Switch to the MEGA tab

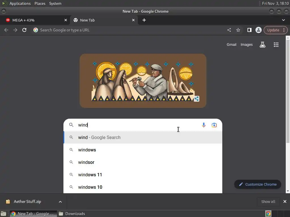click(35, 20)
